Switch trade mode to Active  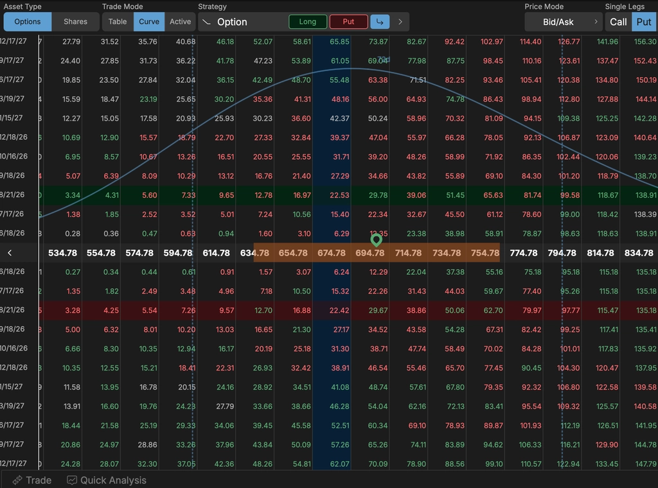(x=180, y=22)
